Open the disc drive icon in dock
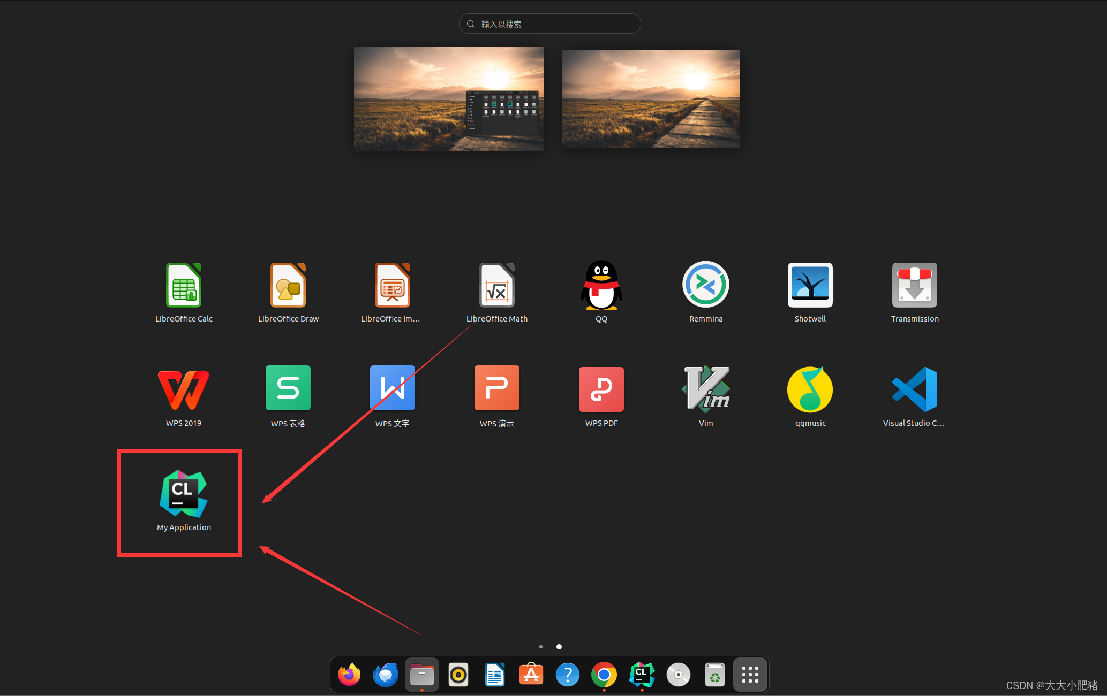1107x696 pixels. pyautogui.click(x=679, y=675)
